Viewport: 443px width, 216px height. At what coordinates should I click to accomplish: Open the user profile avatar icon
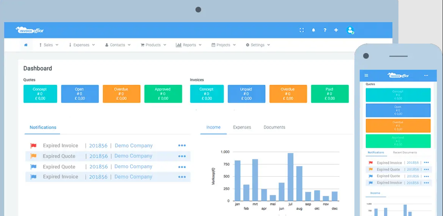pyautogui.click(x=350, y=30)
